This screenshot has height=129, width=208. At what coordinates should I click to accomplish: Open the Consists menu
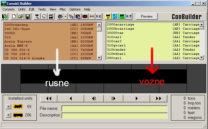coord(9,9)
